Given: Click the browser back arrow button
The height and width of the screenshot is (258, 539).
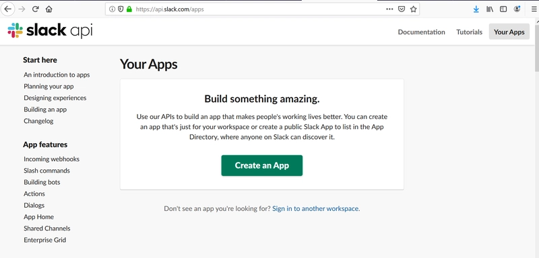Looking at the screenshot, I should point(8,9).
